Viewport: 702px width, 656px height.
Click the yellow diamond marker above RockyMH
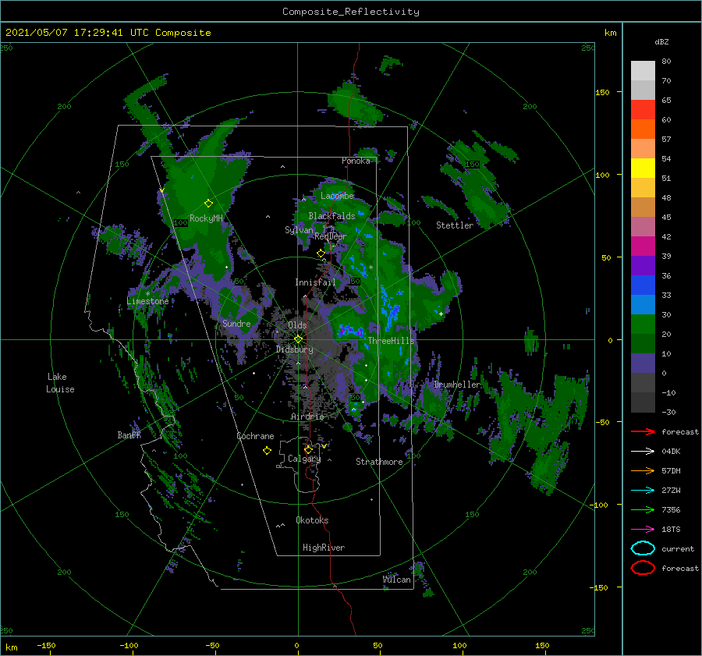pyautogui.click(x=208, y=204)
